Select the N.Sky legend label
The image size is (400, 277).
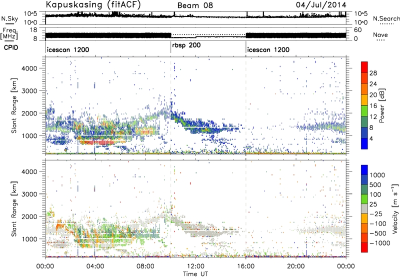(9, 18)
